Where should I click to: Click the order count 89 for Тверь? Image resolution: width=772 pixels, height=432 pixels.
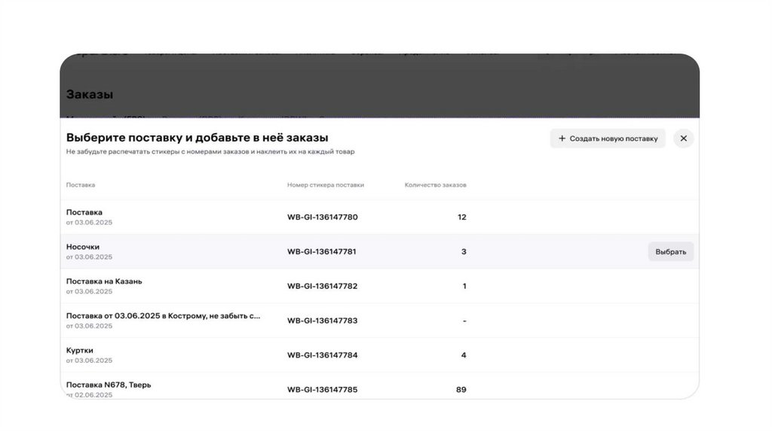pos(461,390)
